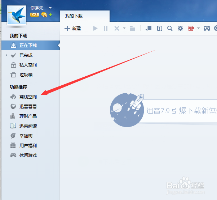Pause task with the pause icon
Screen dimensions: 217x200
pyautogui.click(x=106, y=29)
